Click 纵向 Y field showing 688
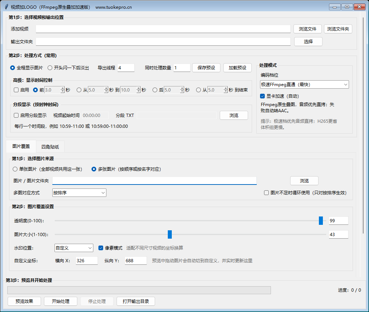The height and width of the screenshot is (312, 369). click(136, 261)
